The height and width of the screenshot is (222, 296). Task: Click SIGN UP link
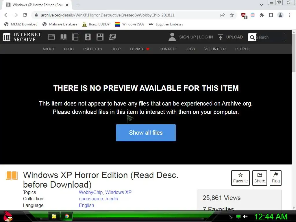187,37
